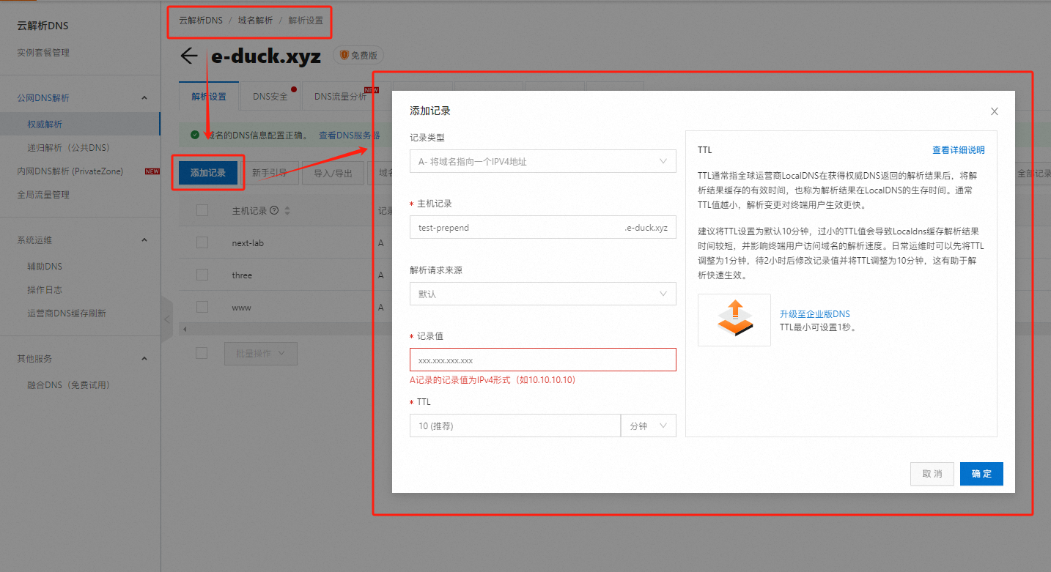
Task: Click the 记录值 input field
Action: pyautogui.click(x=542, y=360)
